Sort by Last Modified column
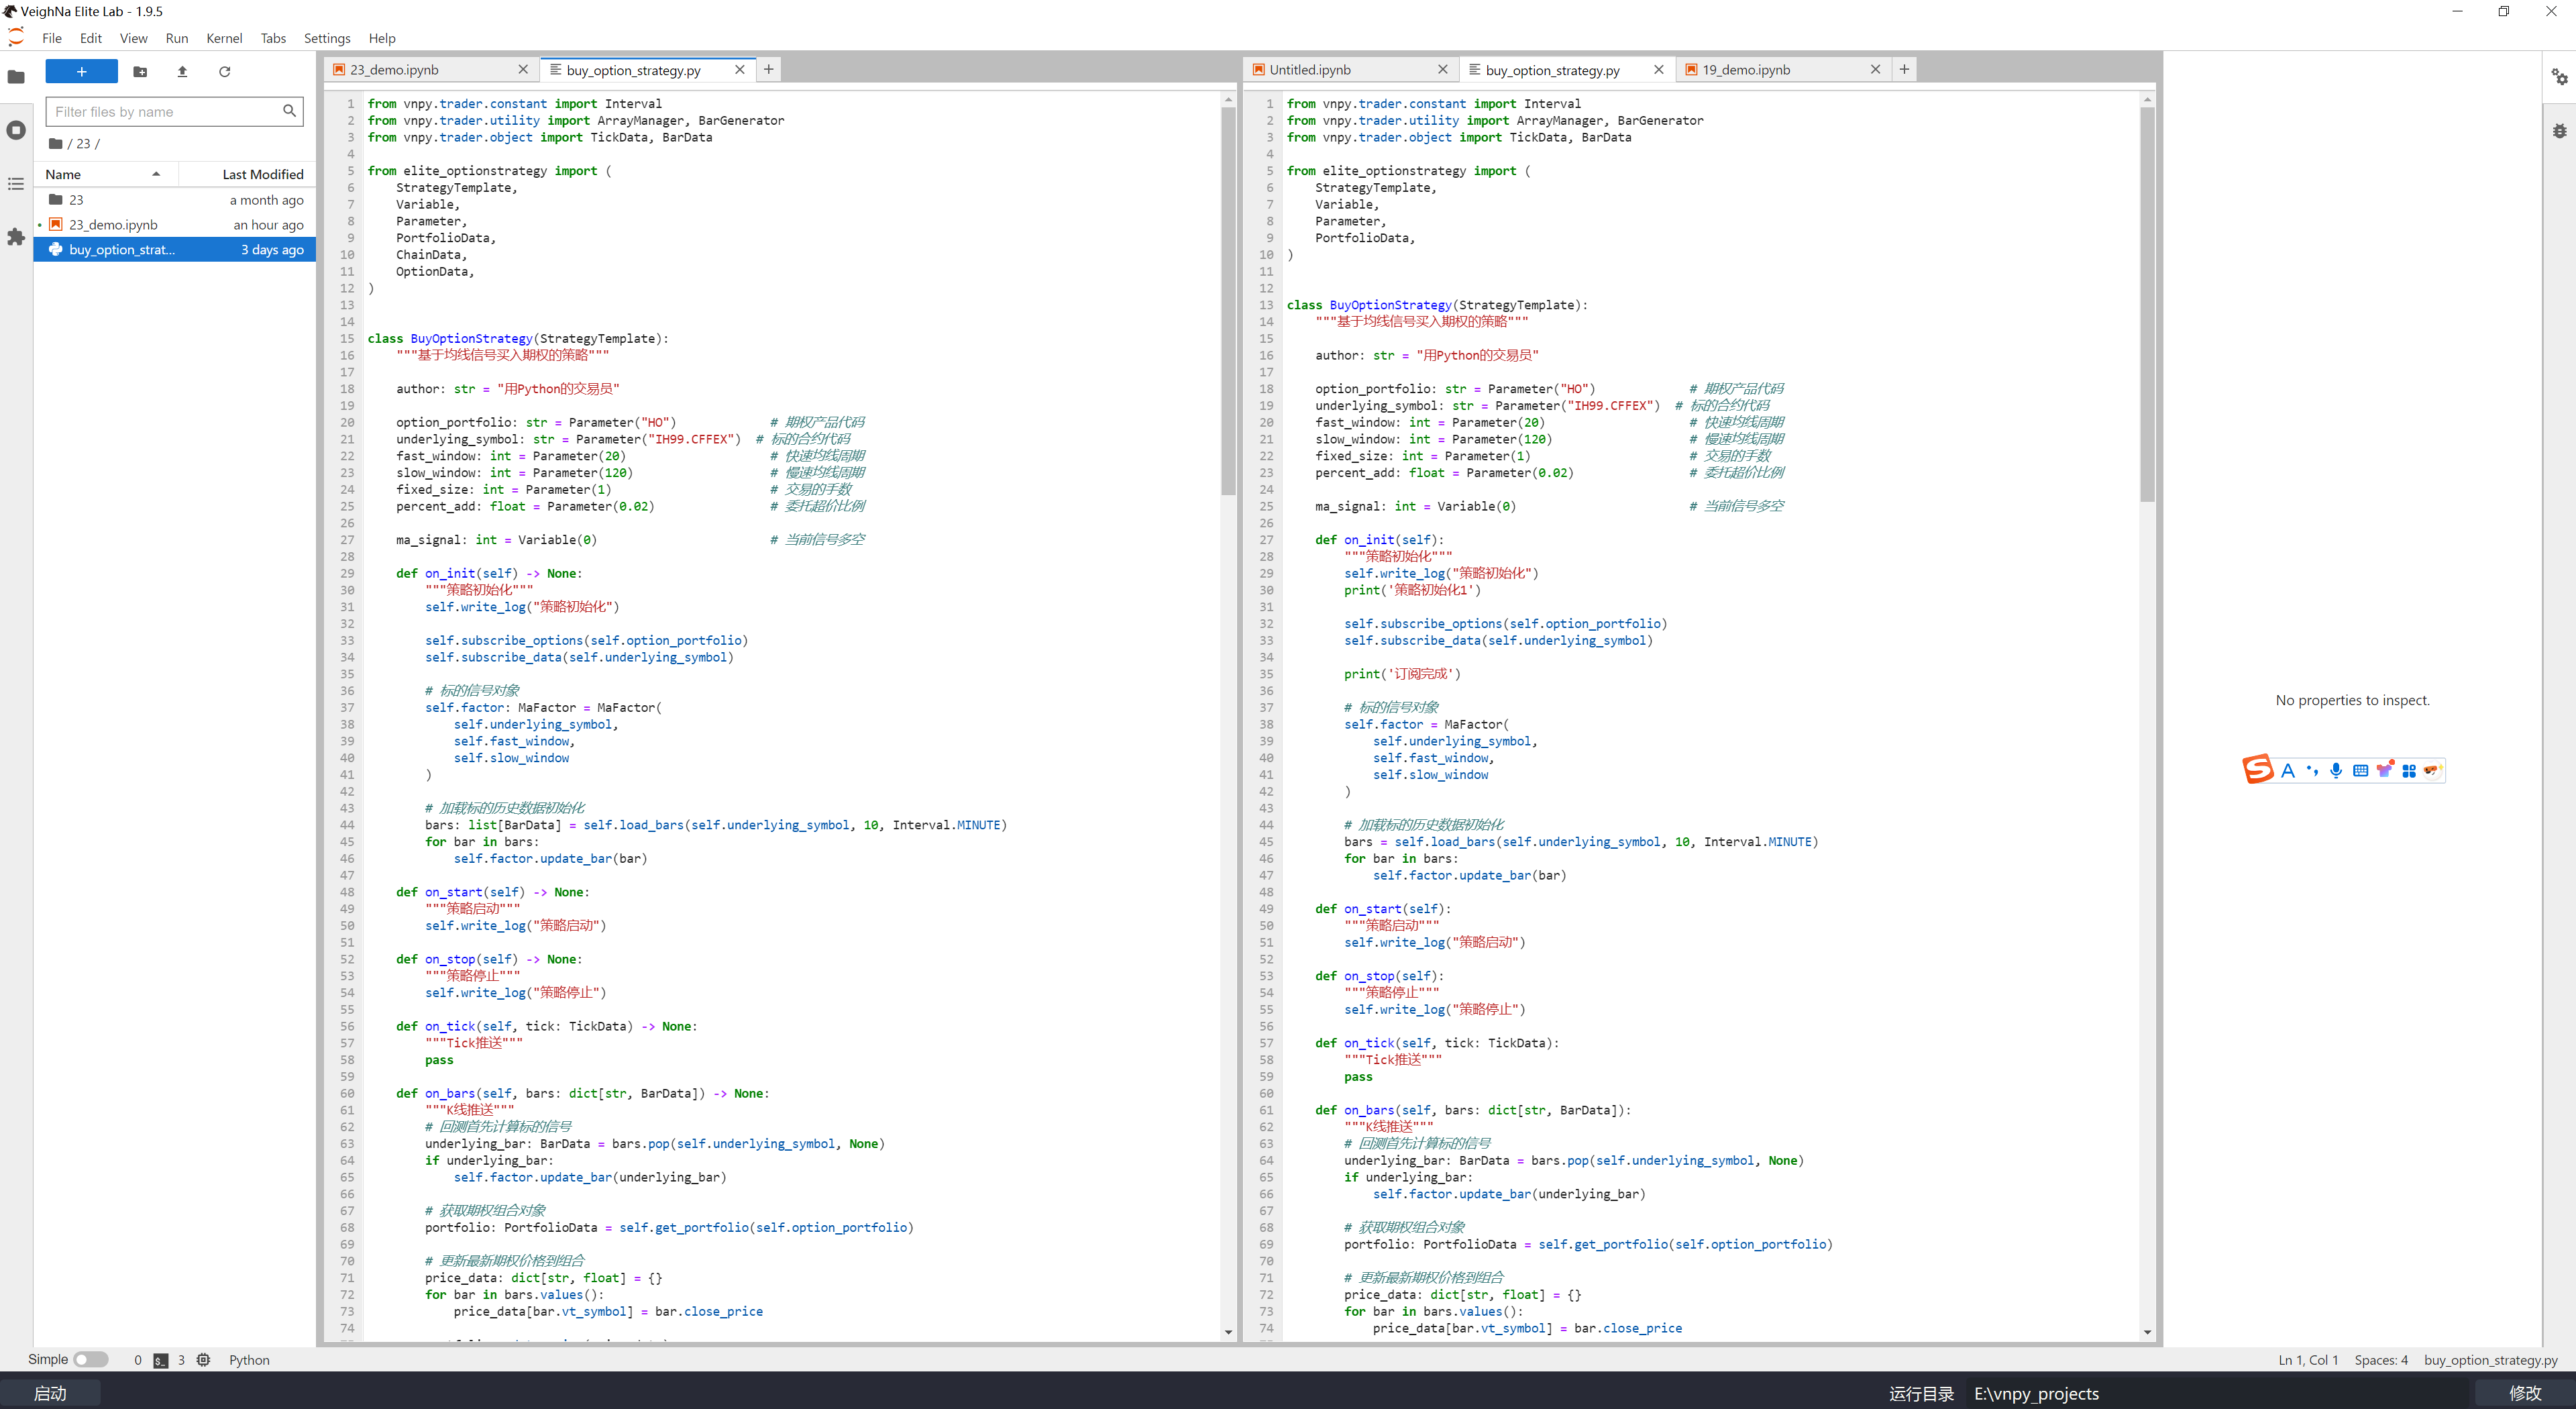 (x=262, y=174)
